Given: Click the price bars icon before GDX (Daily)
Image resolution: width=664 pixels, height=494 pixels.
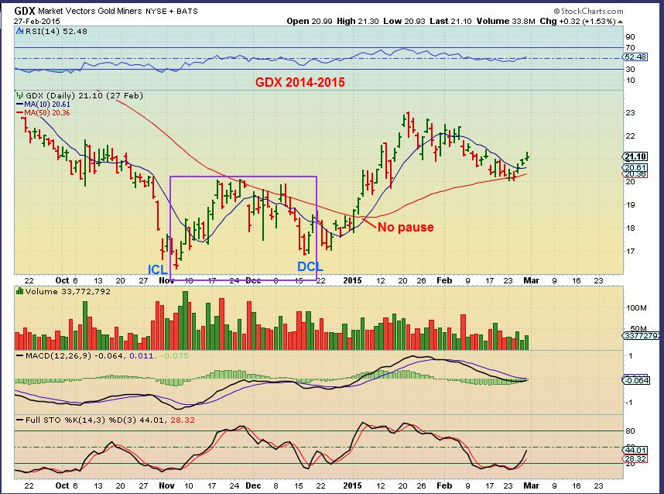Looking at the screenshot, I should click(19, 95).
